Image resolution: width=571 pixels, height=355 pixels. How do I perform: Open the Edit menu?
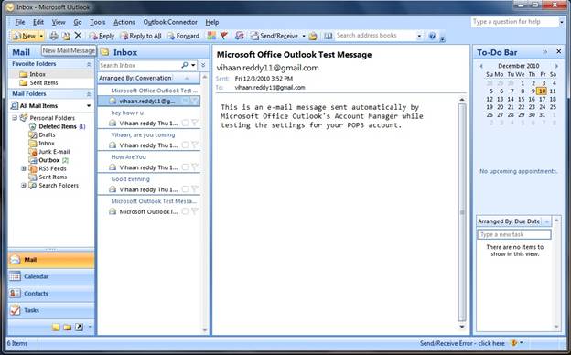(x=38, y=22)
